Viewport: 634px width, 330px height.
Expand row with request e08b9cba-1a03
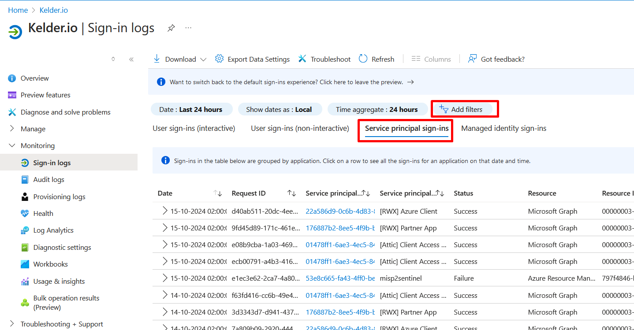point(165,245)
